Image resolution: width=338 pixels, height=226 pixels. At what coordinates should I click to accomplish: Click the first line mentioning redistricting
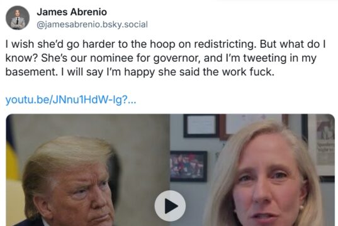click(166, 44)
